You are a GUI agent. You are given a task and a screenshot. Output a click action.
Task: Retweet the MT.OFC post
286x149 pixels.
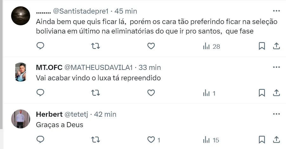tap(95, 93)
